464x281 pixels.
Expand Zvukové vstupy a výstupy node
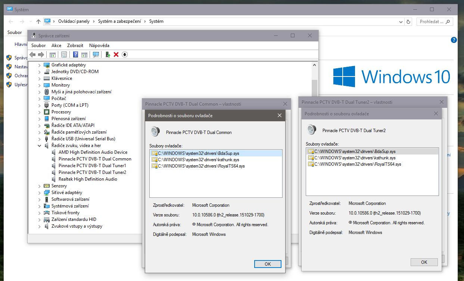(x=40, y=226)
